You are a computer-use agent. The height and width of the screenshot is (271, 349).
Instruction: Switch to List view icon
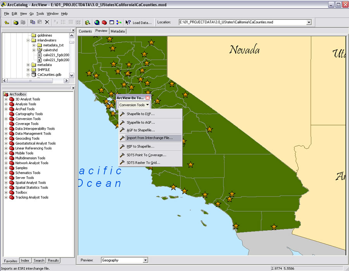(64, 22)
